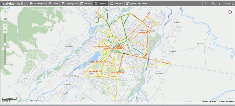Click the 1000 m map scale bar
This screenshot has height=106, width=235.
(x=9, y=98)
